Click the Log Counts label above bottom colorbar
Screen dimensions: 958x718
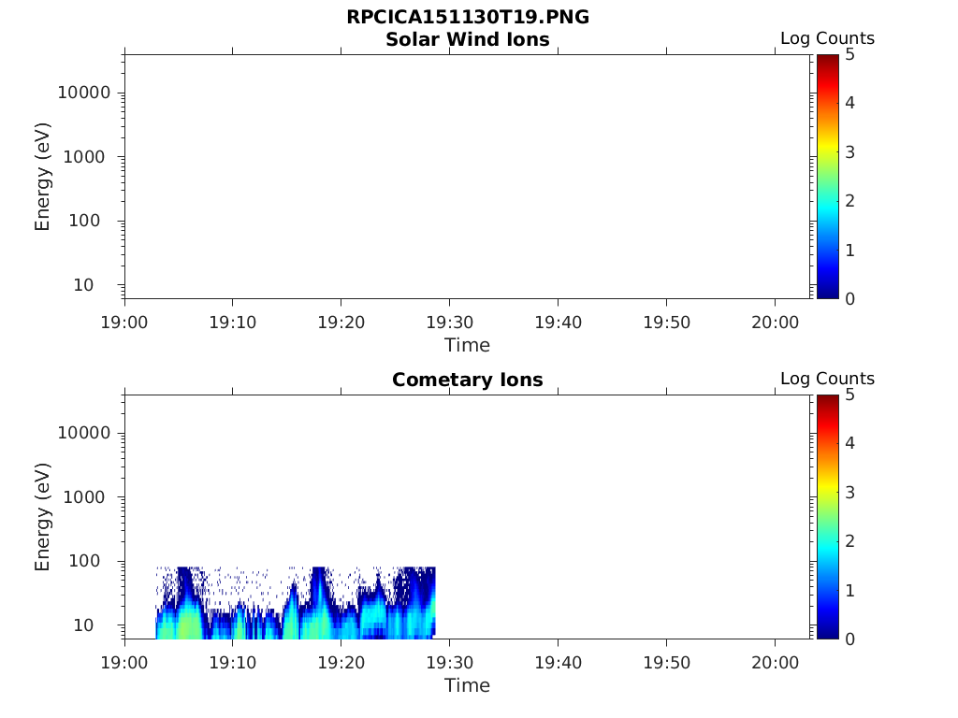(x=827, y=379)
